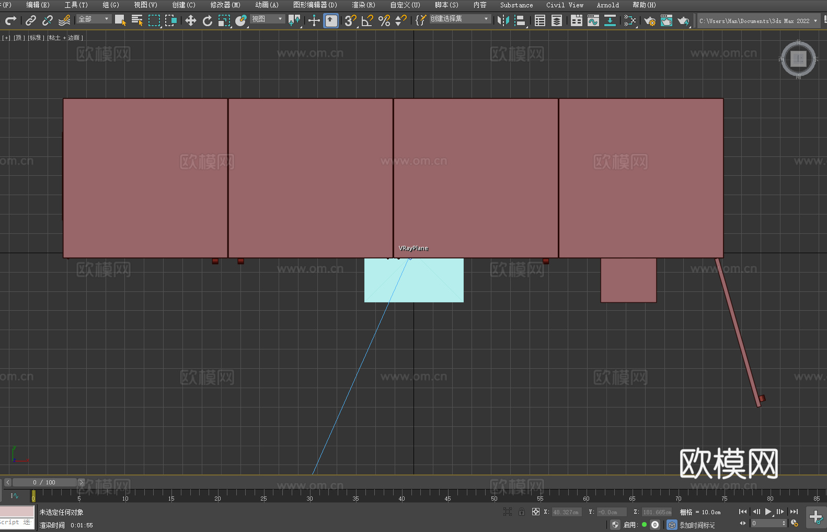Viewport: 827px width, 532px height.
Task: Open the [粘土 + 边面] viewport style menu
Action: click(65, 38)
